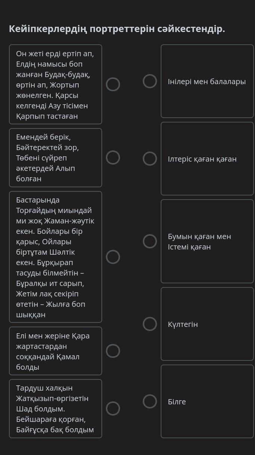Screen dimensions: 255x455
Task: Select the radio circle beside 'Он жеті ерді ертіп ап'
Action: tap(113, 84)
